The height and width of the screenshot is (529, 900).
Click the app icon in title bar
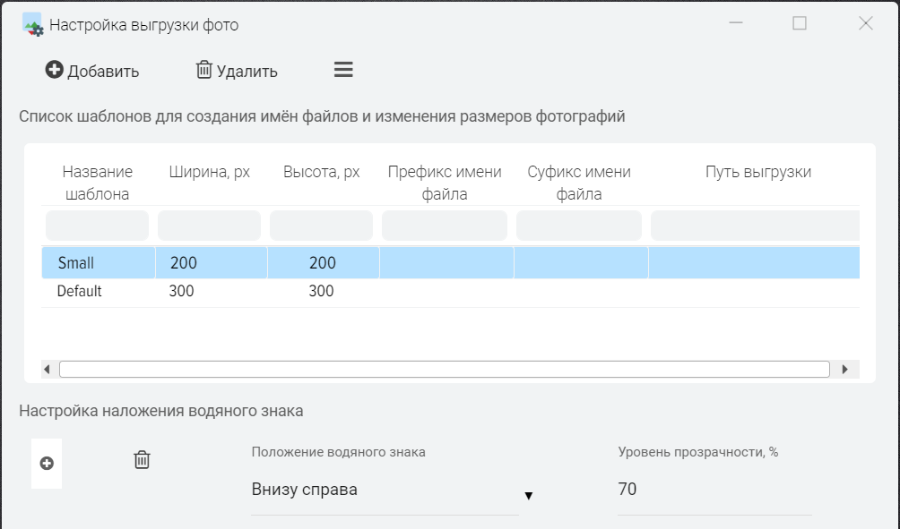tap(32, 24)
